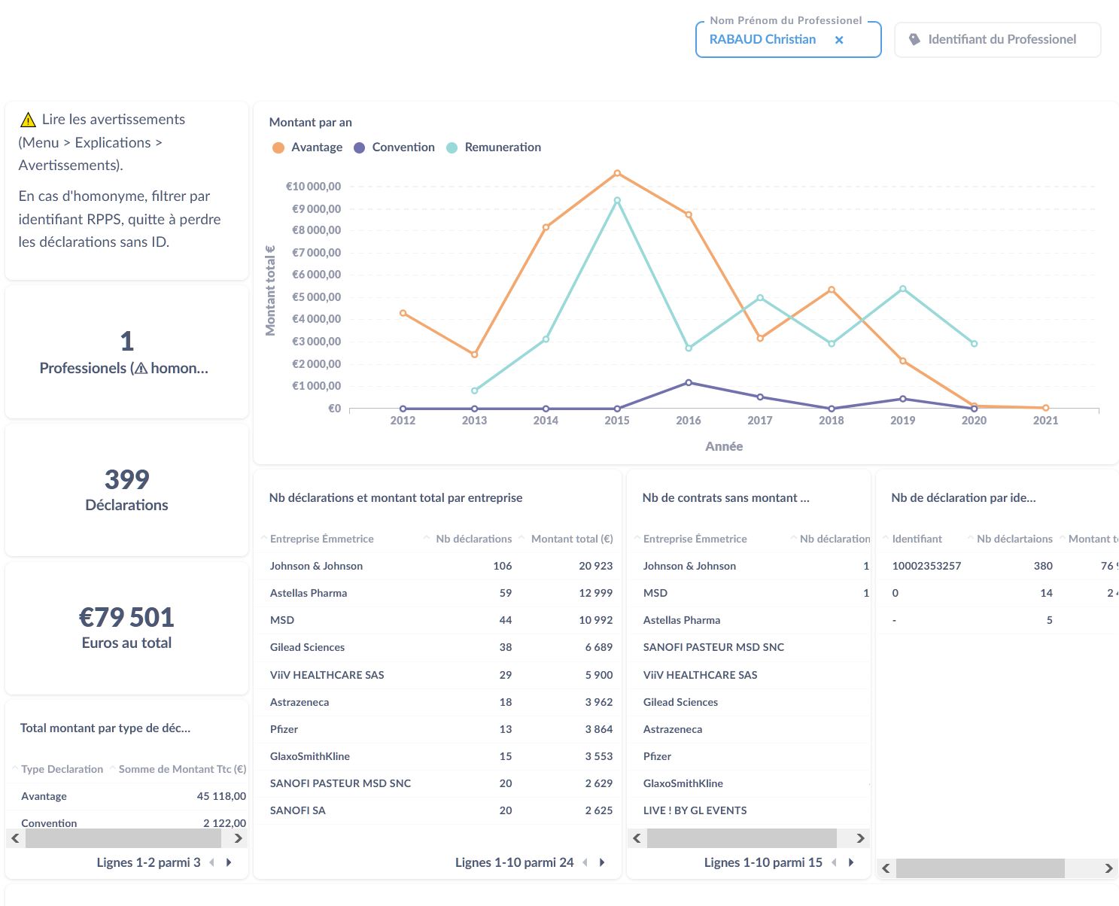Click the 1 Professionels card

tap(126, 352)
